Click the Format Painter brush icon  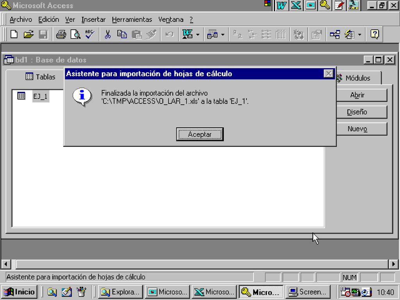click(151, 34)
